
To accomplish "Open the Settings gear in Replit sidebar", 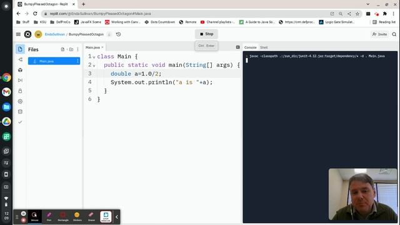I will (20, 101).
